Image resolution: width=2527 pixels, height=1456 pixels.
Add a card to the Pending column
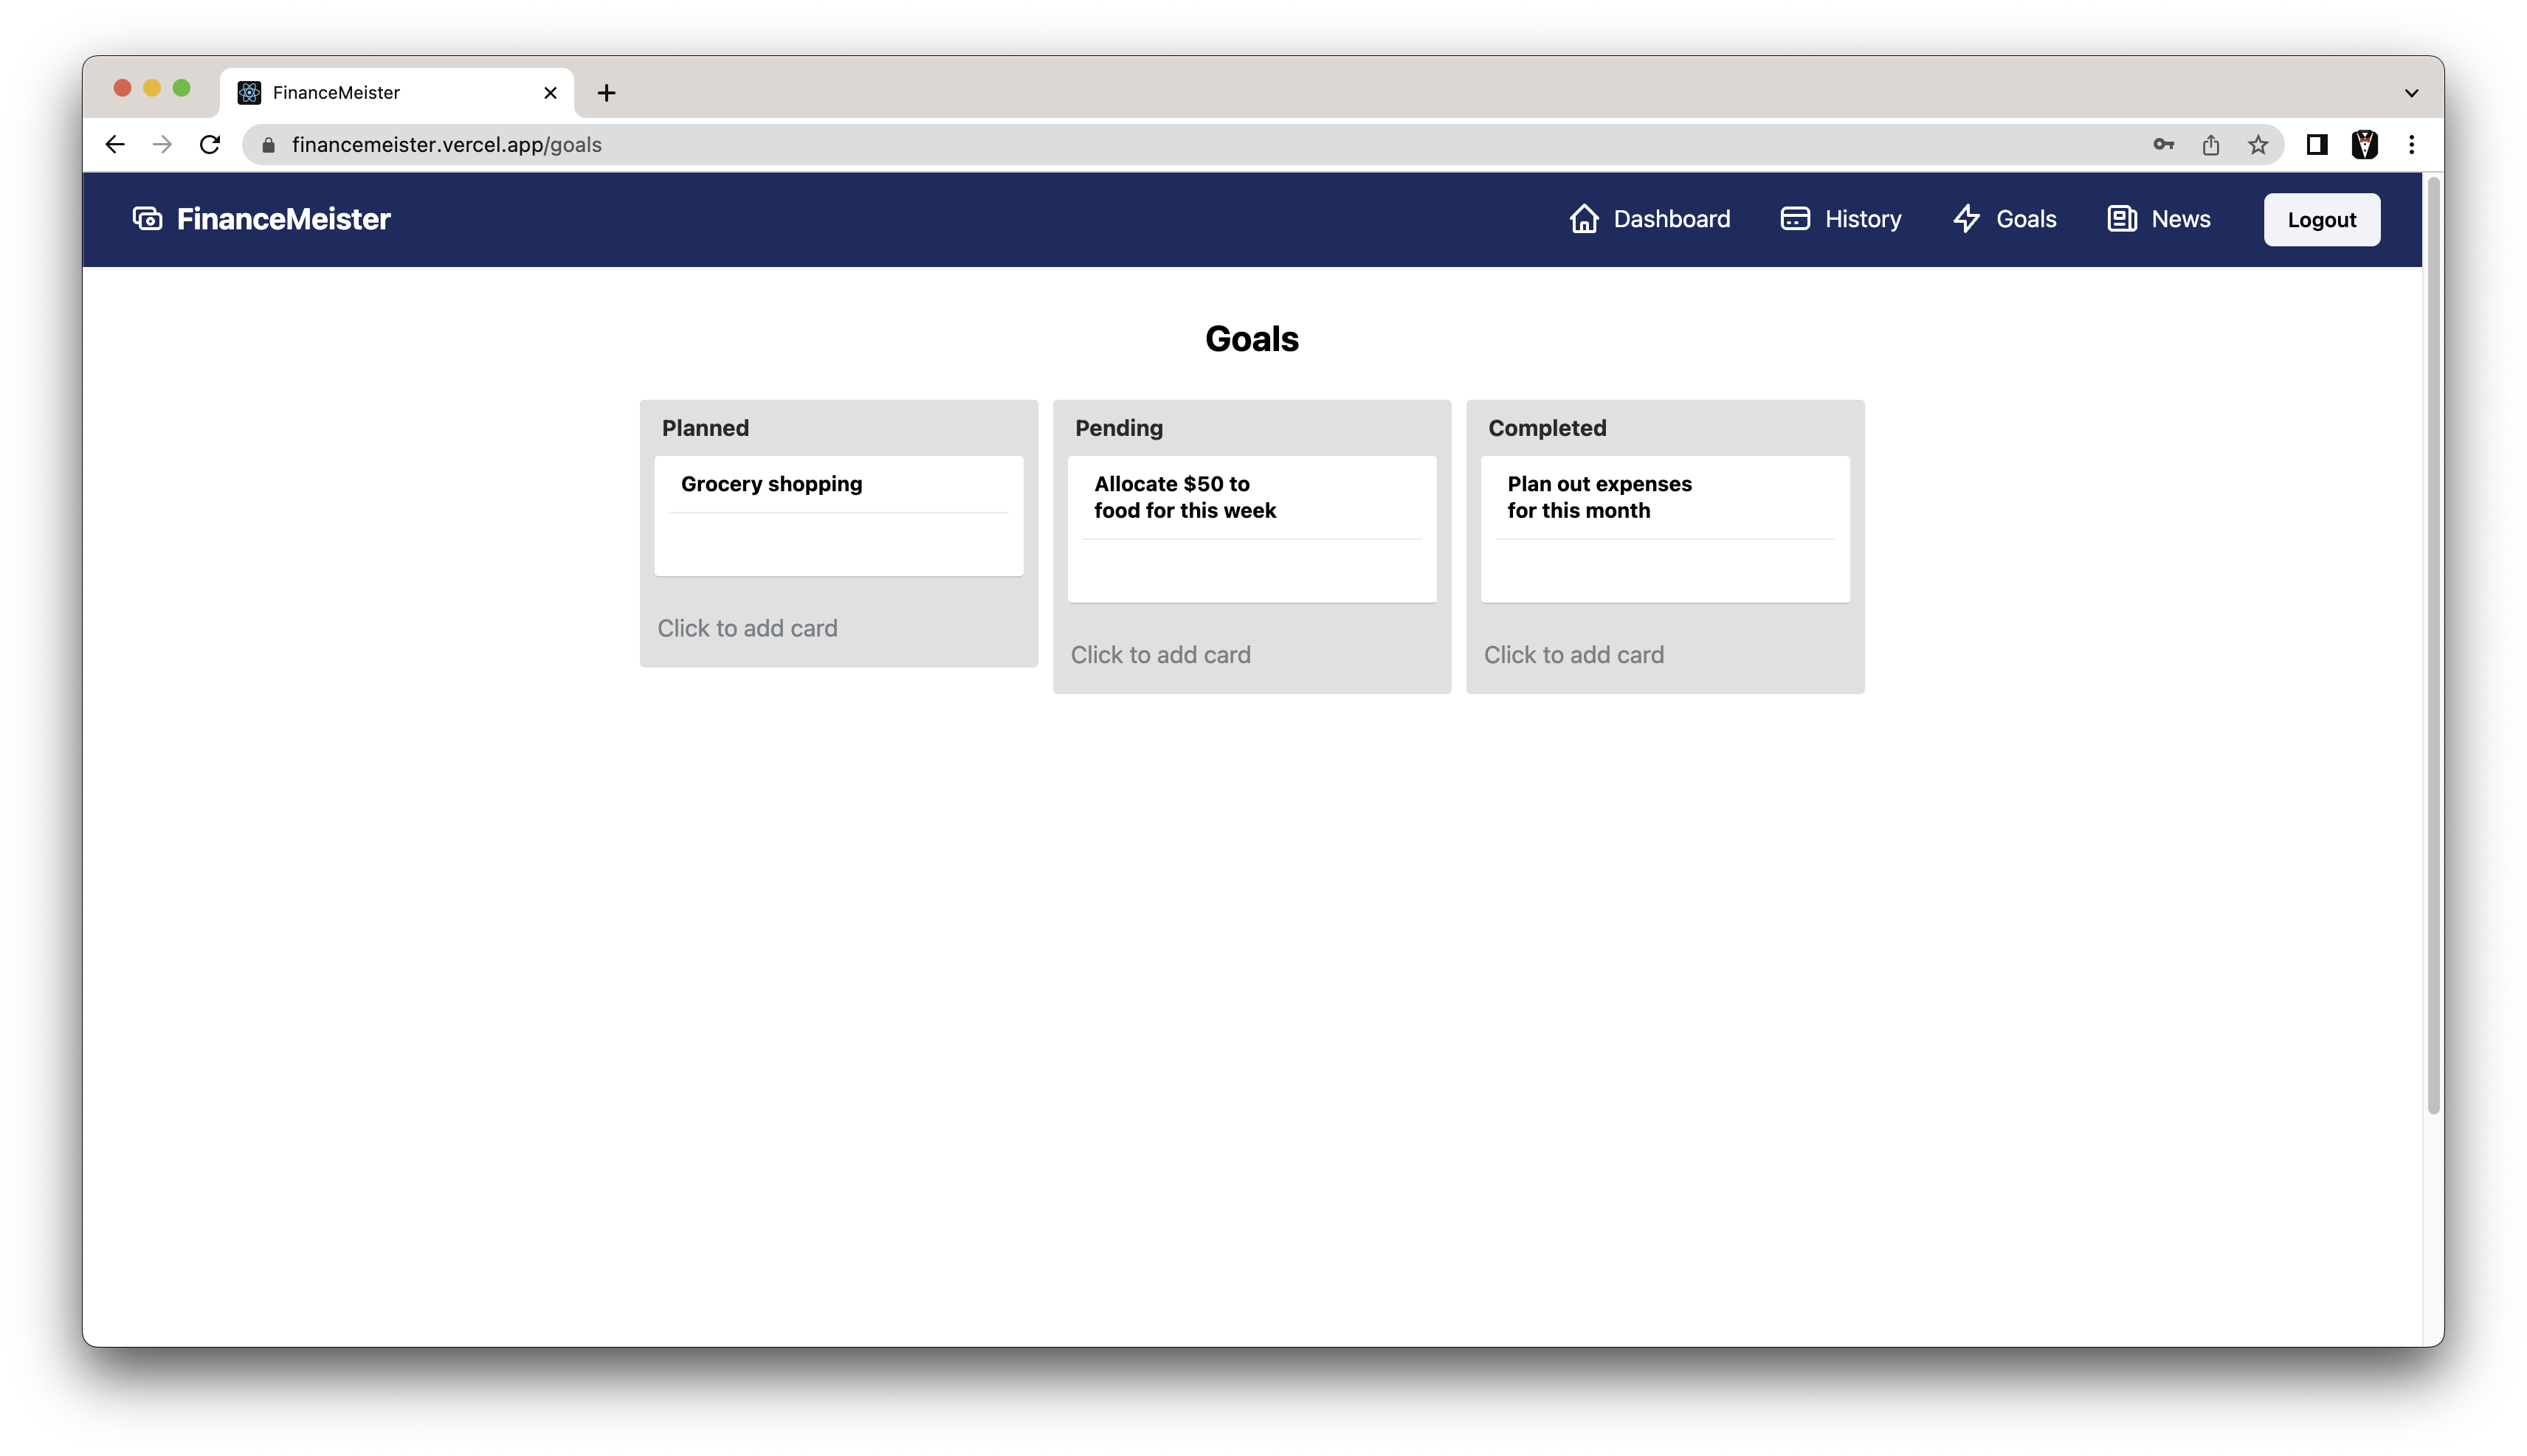pos(1160,655)
